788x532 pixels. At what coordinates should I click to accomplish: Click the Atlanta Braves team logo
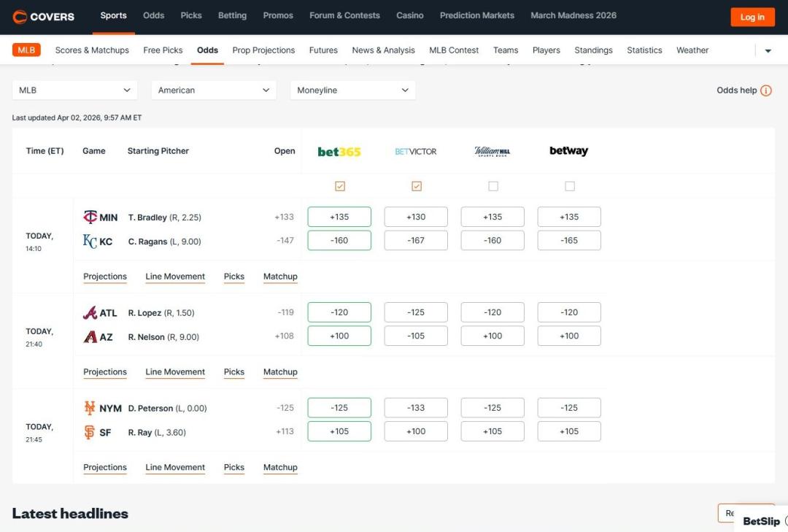90,313
